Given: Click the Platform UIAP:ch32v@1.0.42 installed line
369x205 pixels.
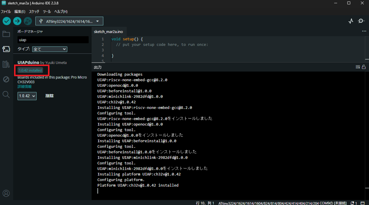Looking at the screenshot, I should coord(138,185).
